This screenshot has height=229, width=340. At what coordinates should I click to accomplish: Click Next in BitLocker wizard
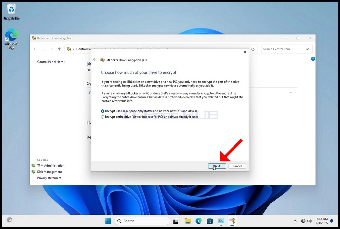click(x=217, y=166)
